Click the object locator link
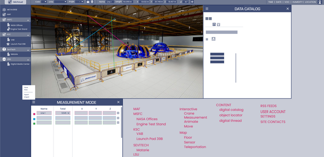 tap(231, 115)
